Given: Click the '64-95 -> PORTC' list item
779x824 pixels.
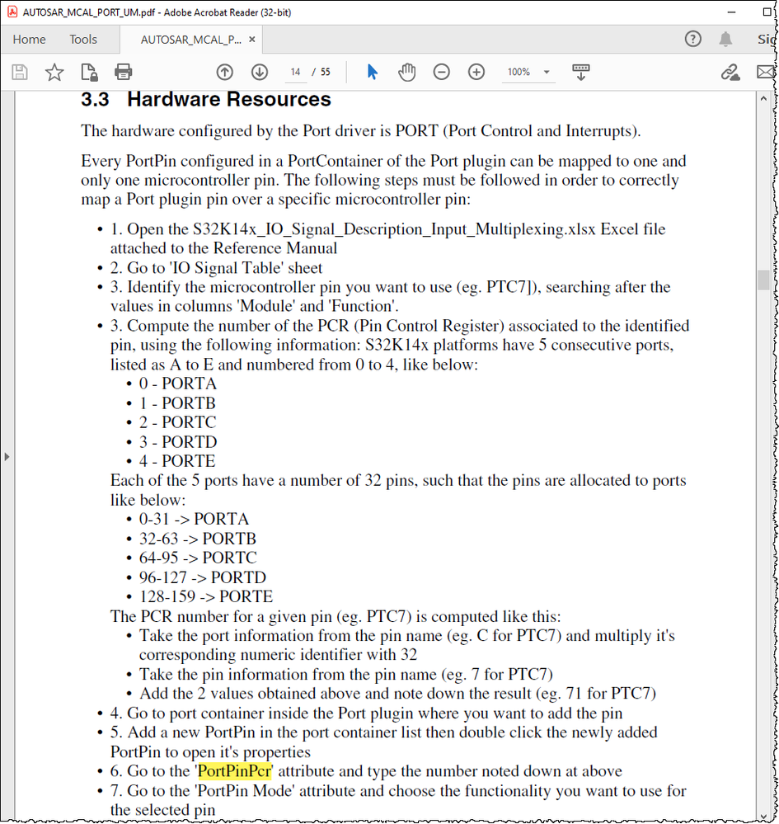Looking at the screenshot, I should pos(198,558).
